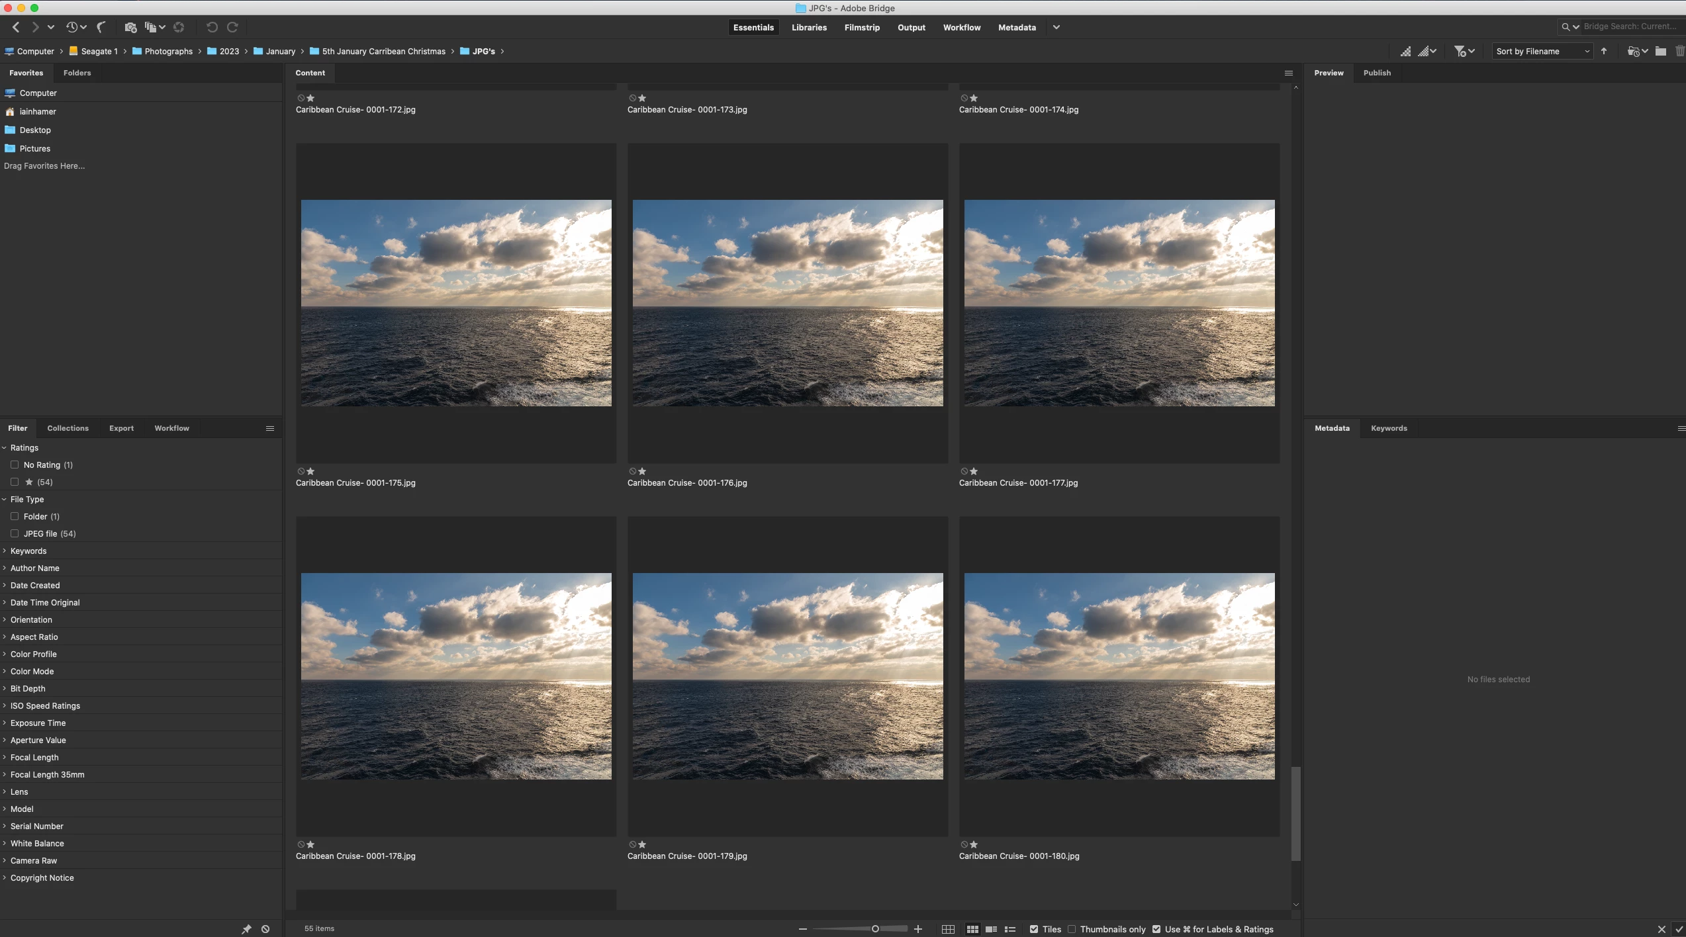1686x937 pixels.
Task: Expand the ISO Speed Ratings filter
Action: 45,705
